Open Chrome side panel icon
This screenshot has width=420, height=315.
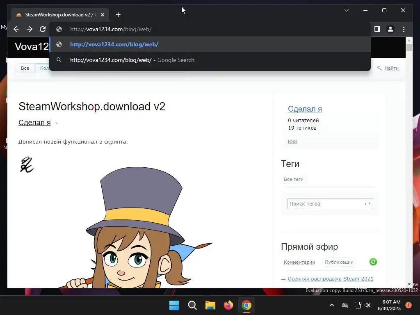point(377,29)
